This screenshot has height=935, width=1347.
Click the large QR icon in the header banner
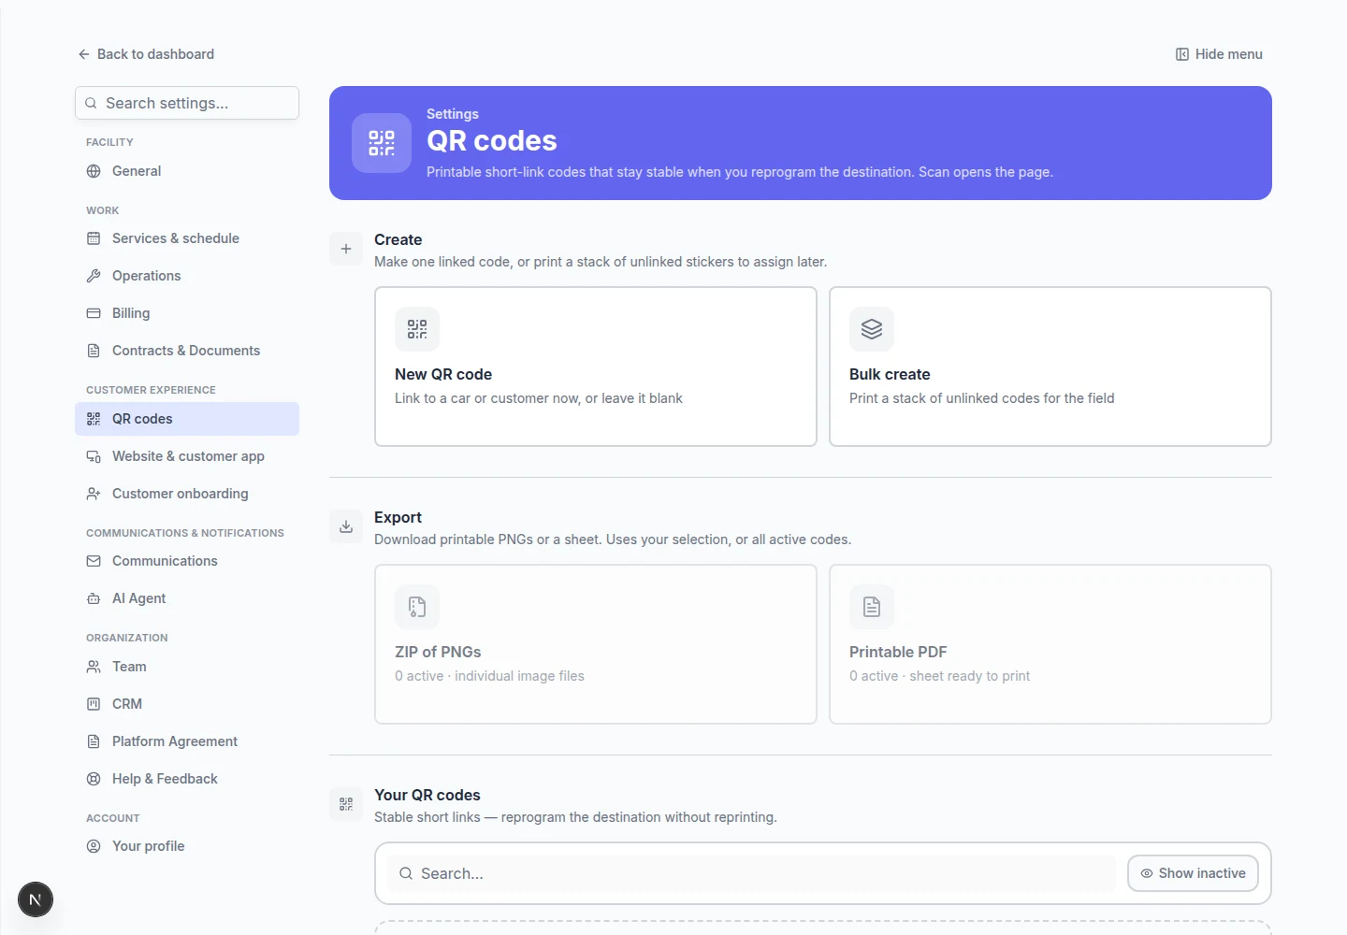coord(382,143)
